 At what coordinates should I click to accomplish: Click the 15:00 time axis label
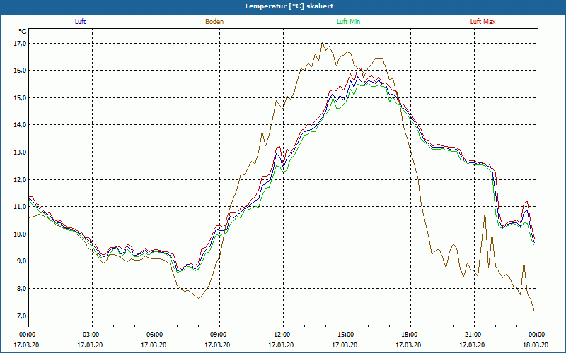tap(347, 335)
